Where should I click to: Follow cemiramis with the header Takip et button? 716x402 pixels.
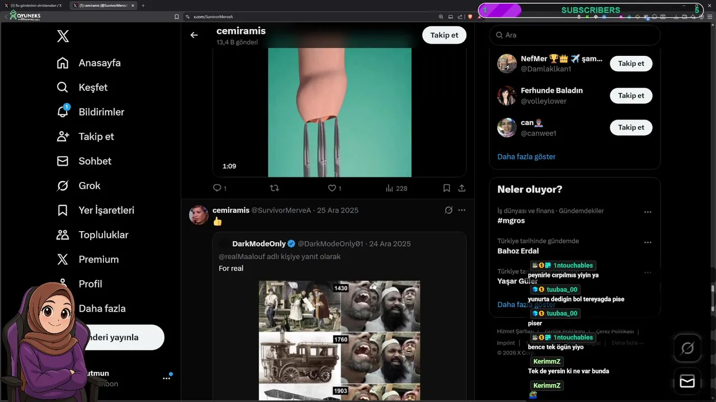pos(444,35)
